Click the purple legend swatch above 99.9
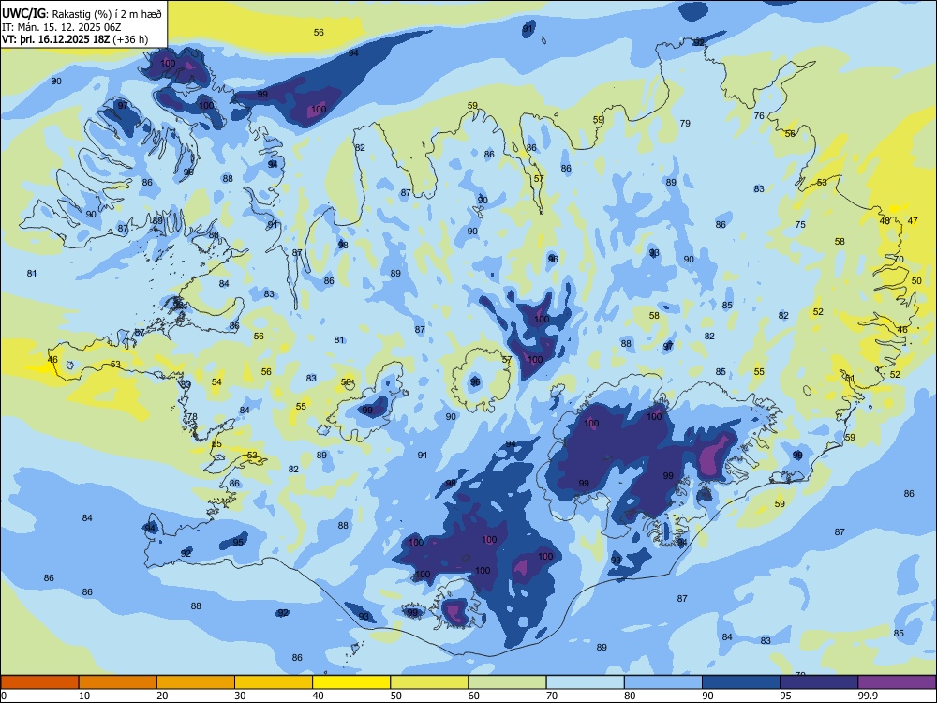 [897, 681]
